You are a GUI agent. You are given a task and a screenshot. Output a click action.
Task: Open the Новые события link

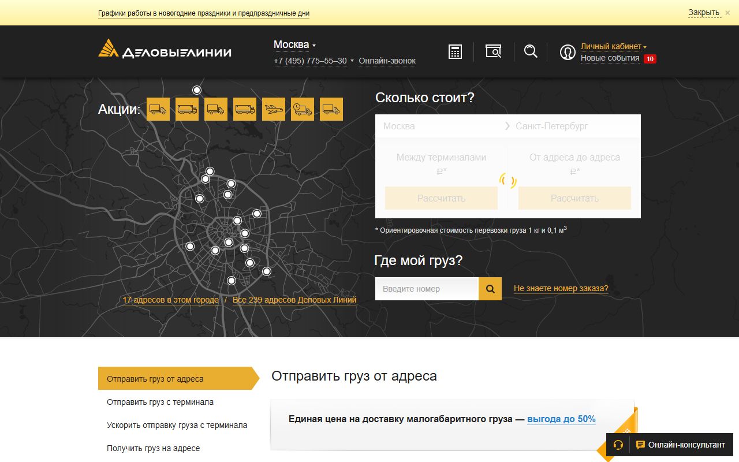(x=610, y=58)
